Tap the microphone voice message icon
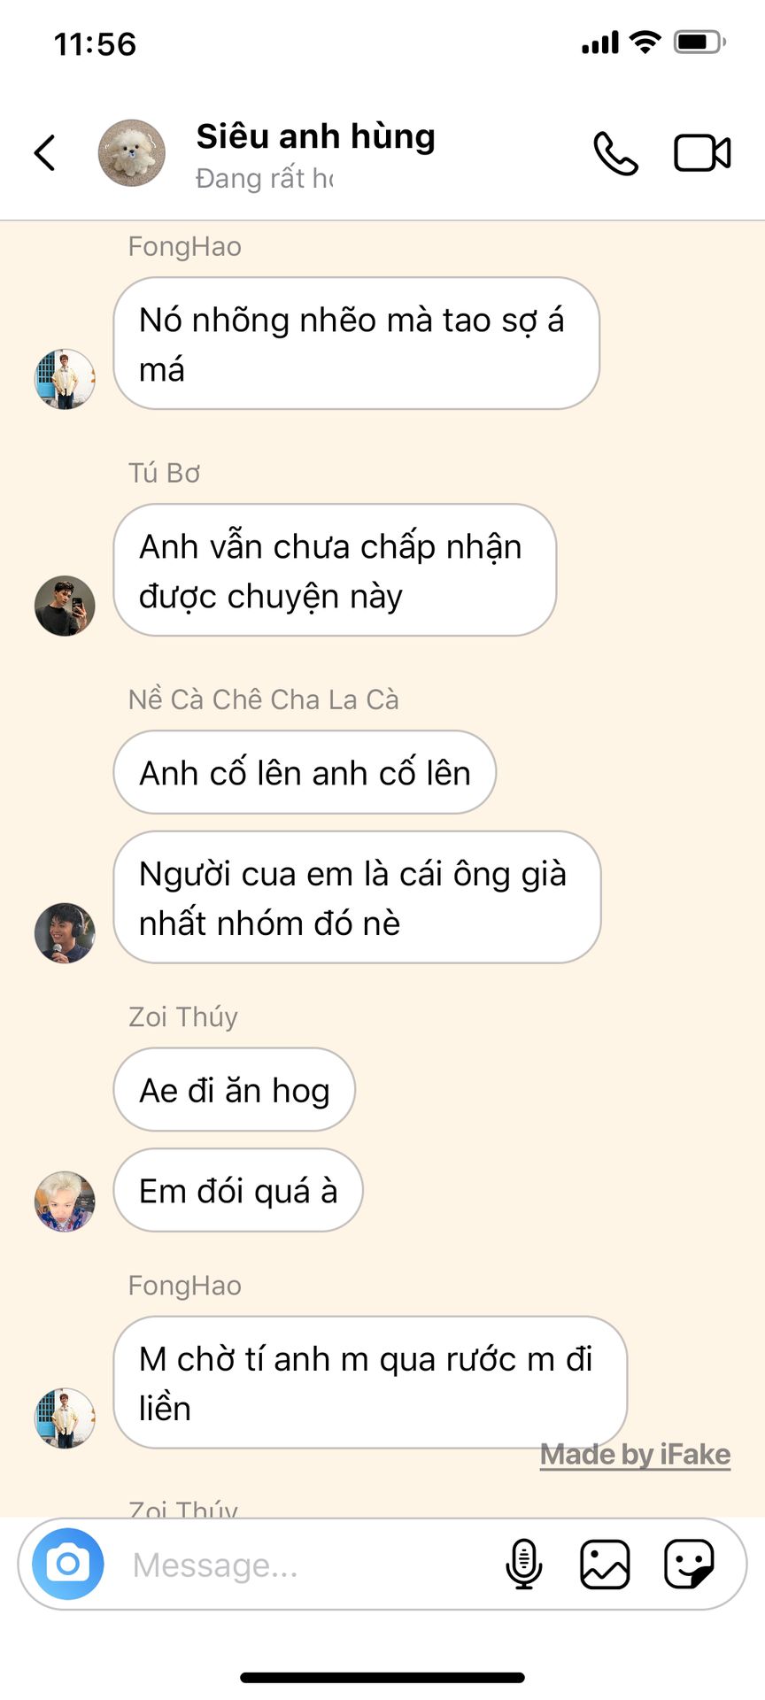Image resolution: width=765 pixels, height=1700 pixels. [x=523, y=1564]
